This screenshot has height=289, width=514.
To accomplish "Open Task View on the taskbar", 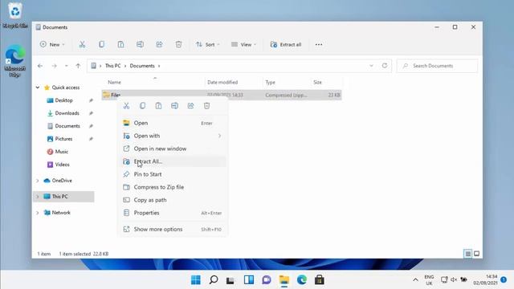I will tap(230, 280).
